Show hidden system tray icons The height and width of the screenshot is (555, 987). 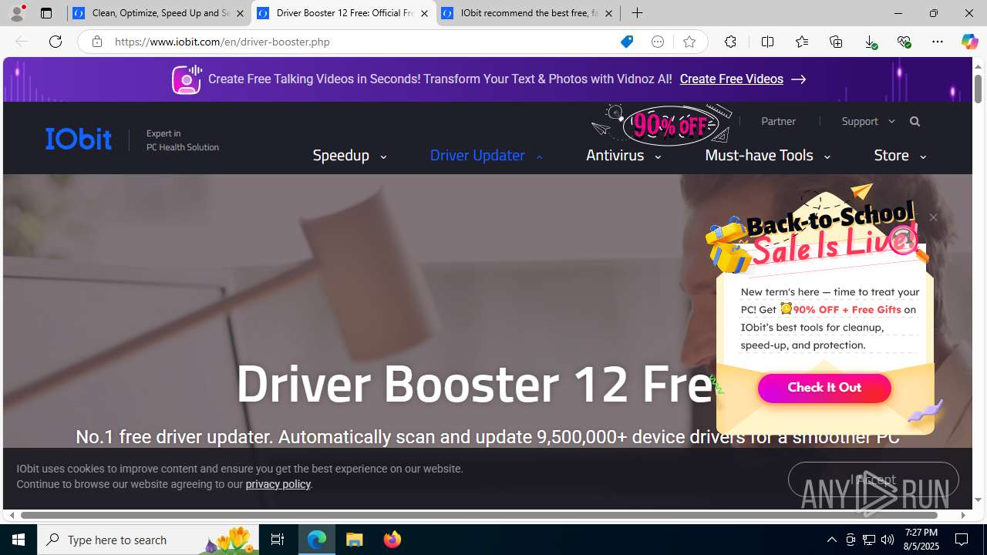tap(831, 540)
